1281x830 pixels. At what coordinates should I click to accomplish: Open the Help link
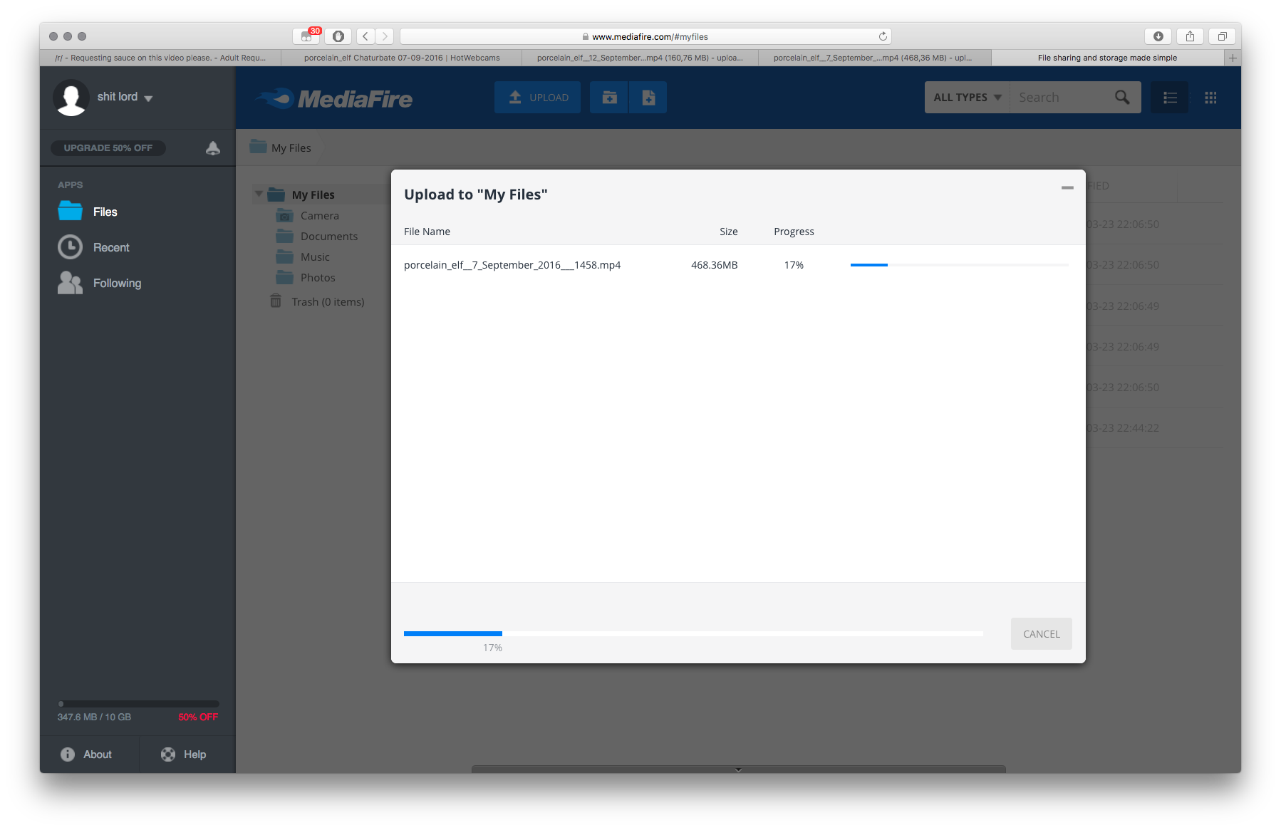[184, 754]
